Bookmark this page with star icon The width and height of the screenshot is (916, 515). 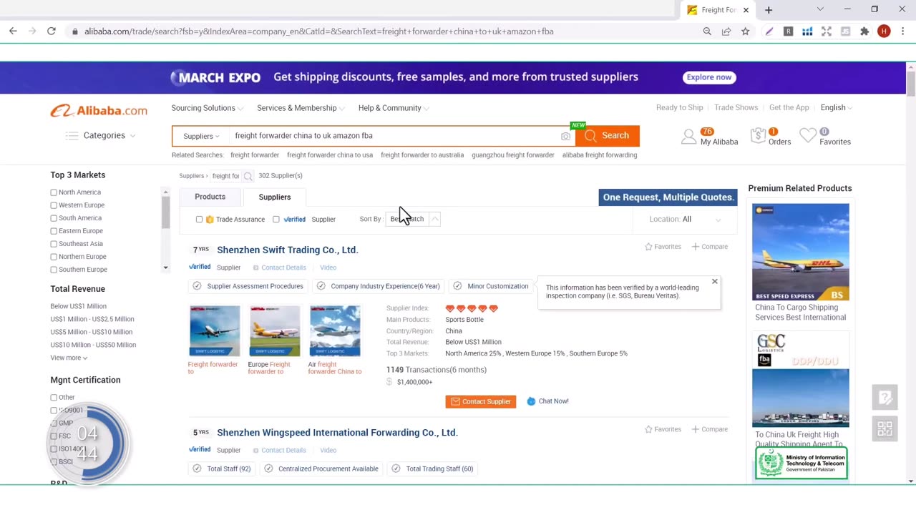click(745, 31)
